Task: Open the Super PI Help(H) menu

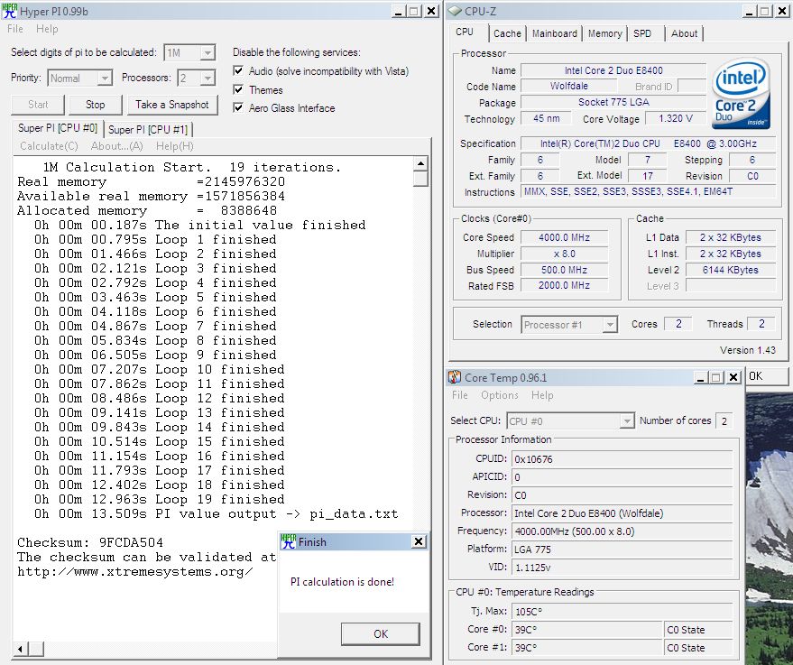Action: point(174,146)
